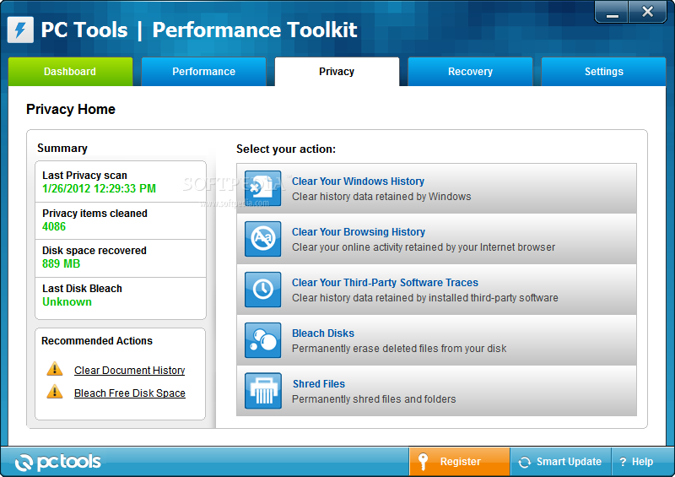Open Clear Your Third-Party Software Traces link
The height and width of the screenshot is (477, 675).
[x=386, y=283]
